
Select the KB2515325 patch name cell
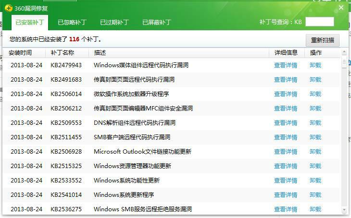click(x=66, y=166)
